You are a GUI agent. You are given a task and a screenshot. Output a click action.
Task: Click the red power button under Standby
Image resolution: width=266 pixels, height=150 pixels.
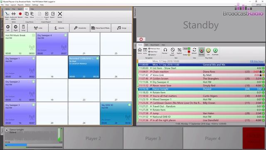[141, 39]
